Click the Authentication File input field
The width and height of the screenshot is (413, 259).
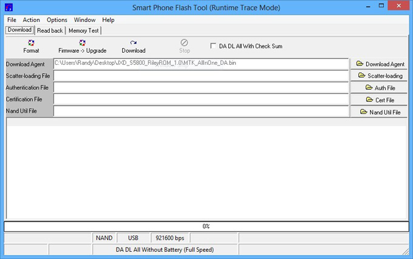[201, 87]
